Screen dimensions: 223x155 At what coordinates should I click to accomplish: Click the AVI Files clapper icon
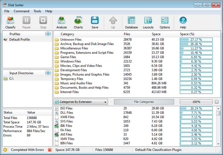click(x=57, y=135)
